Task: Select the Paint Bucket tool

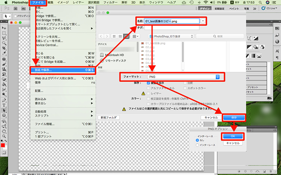Action: [4, 84]
